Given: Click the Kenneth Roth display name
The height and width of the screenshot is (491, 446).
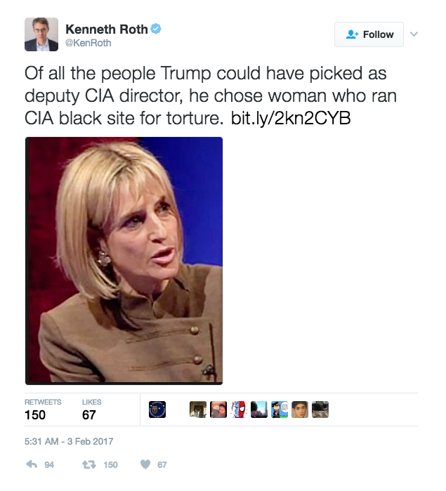Looking at the screenshot, I should (x=106, y=30).
